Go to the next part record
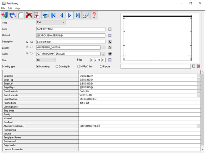Image resolution: width=205 pixels, height=154 pixels. point(70,15)
